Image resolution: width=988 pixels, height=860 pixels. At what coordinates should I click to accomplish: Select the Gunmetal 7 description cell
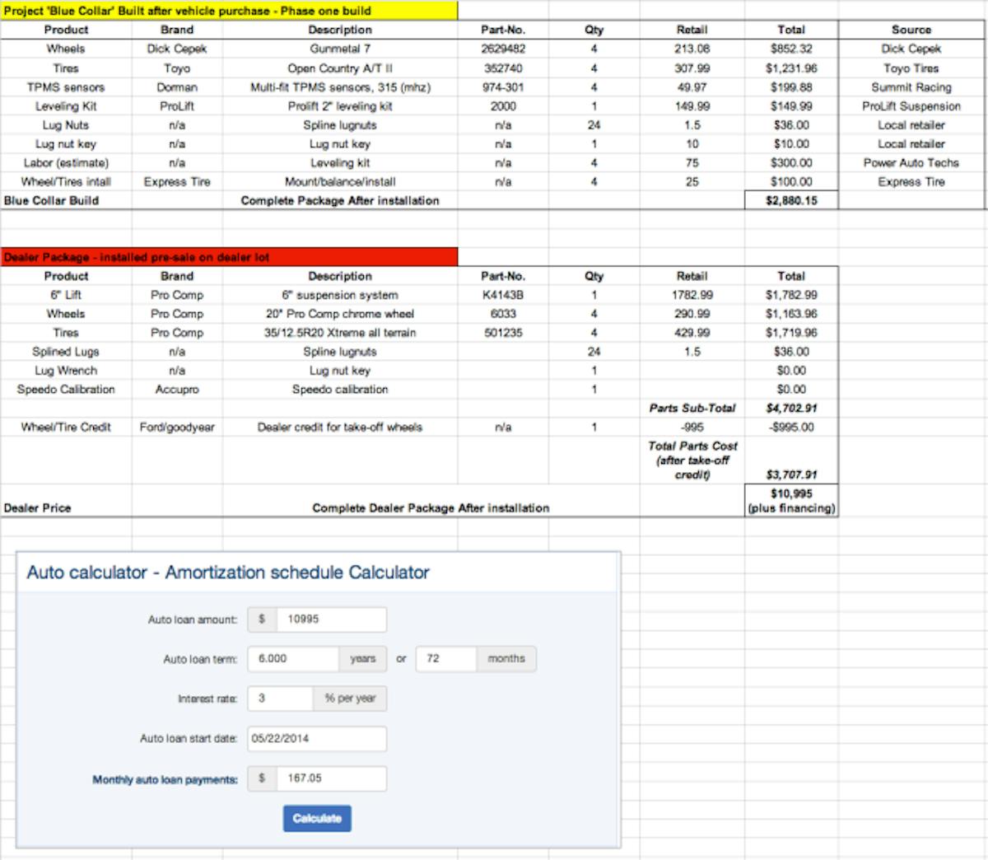[x=340, y=49]
